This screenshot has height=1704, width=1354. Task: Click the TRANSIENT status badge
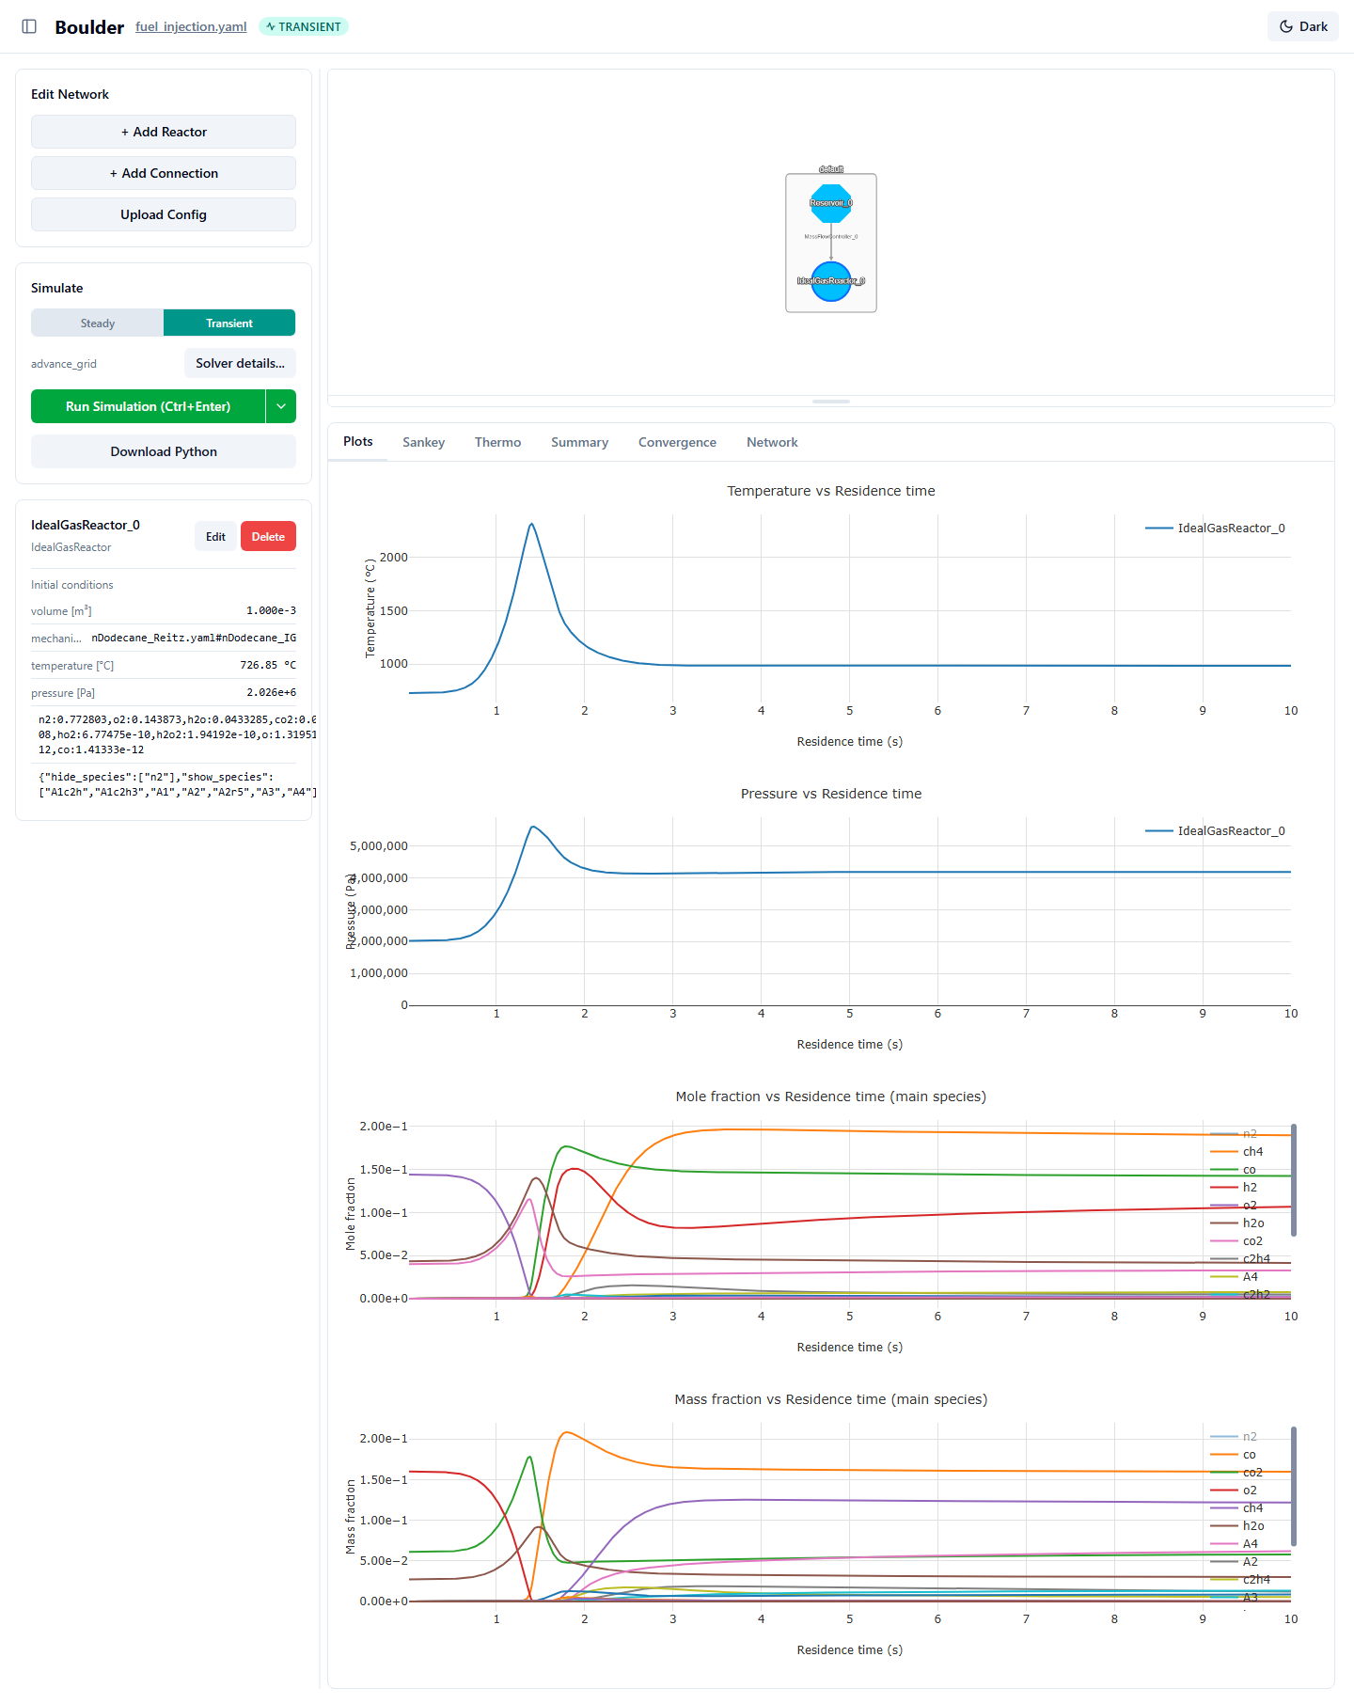(x=303, y=26)
